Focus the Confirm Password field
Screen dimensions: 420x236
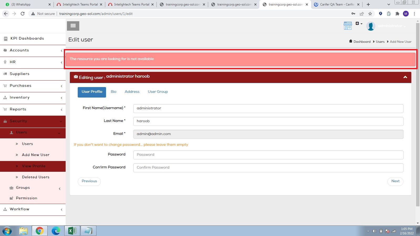click(x=268, y=168)
